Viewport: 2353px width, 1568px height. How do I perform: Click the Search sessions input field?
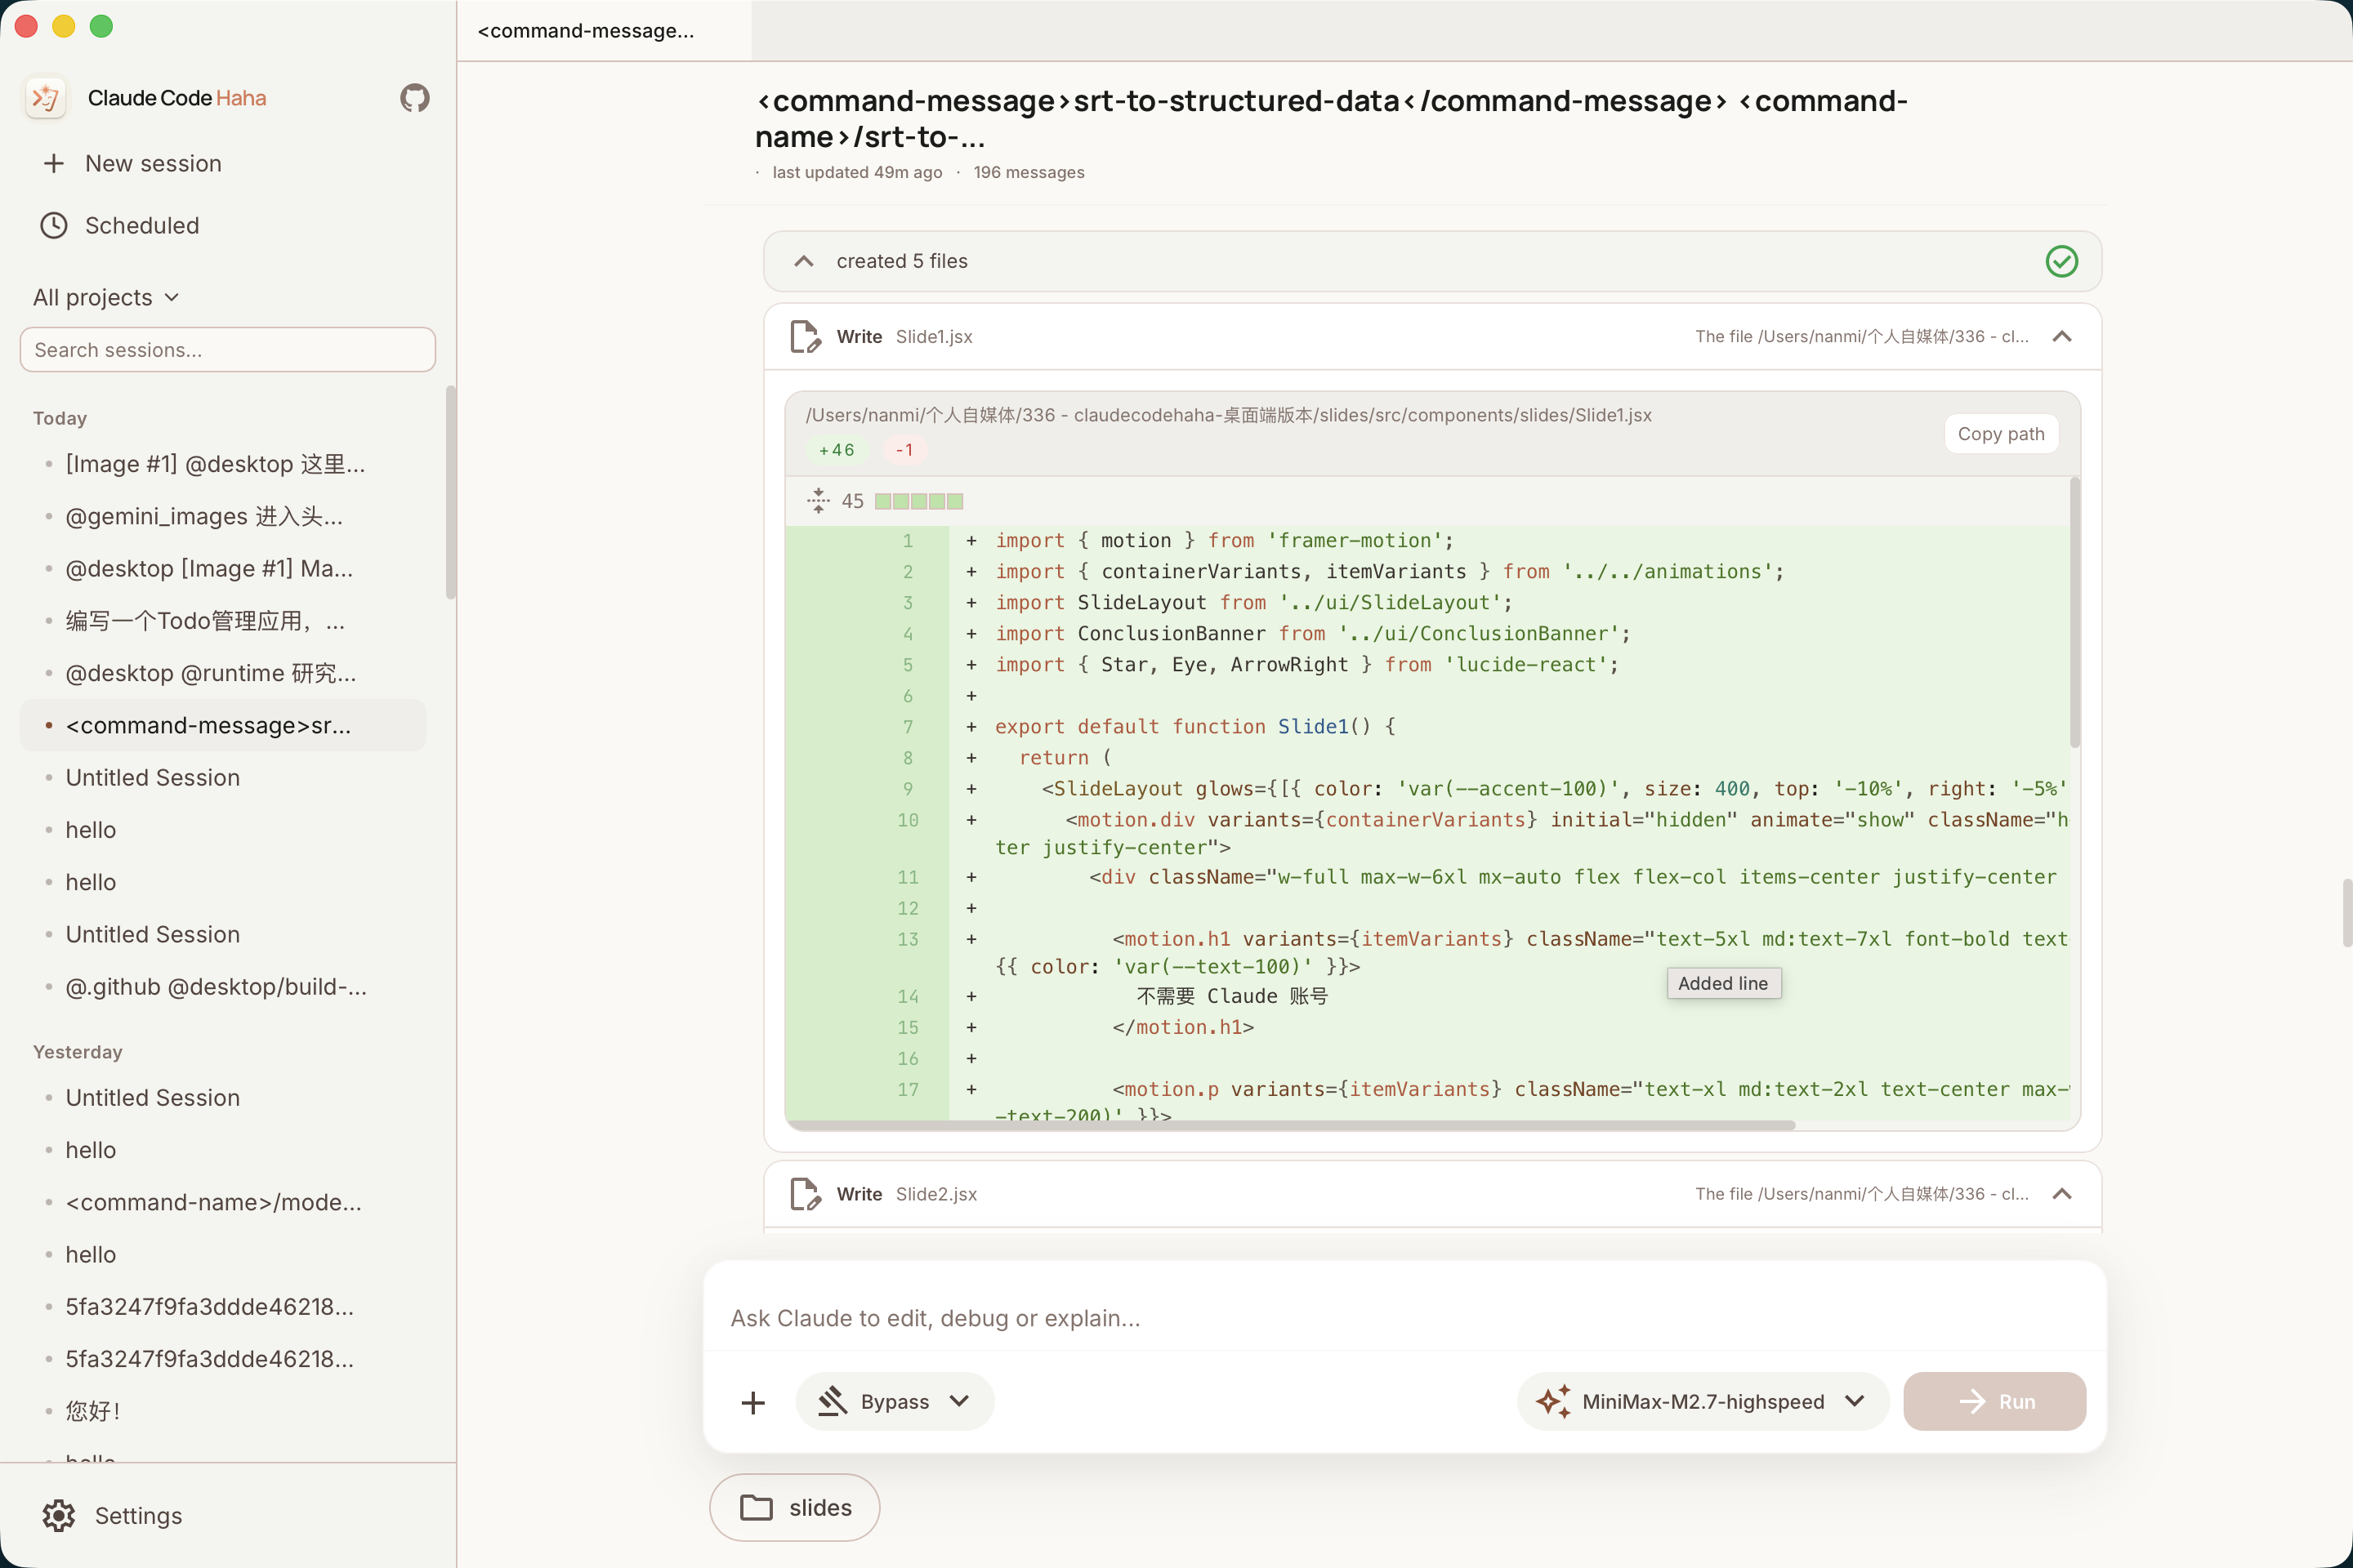[227, 349]
